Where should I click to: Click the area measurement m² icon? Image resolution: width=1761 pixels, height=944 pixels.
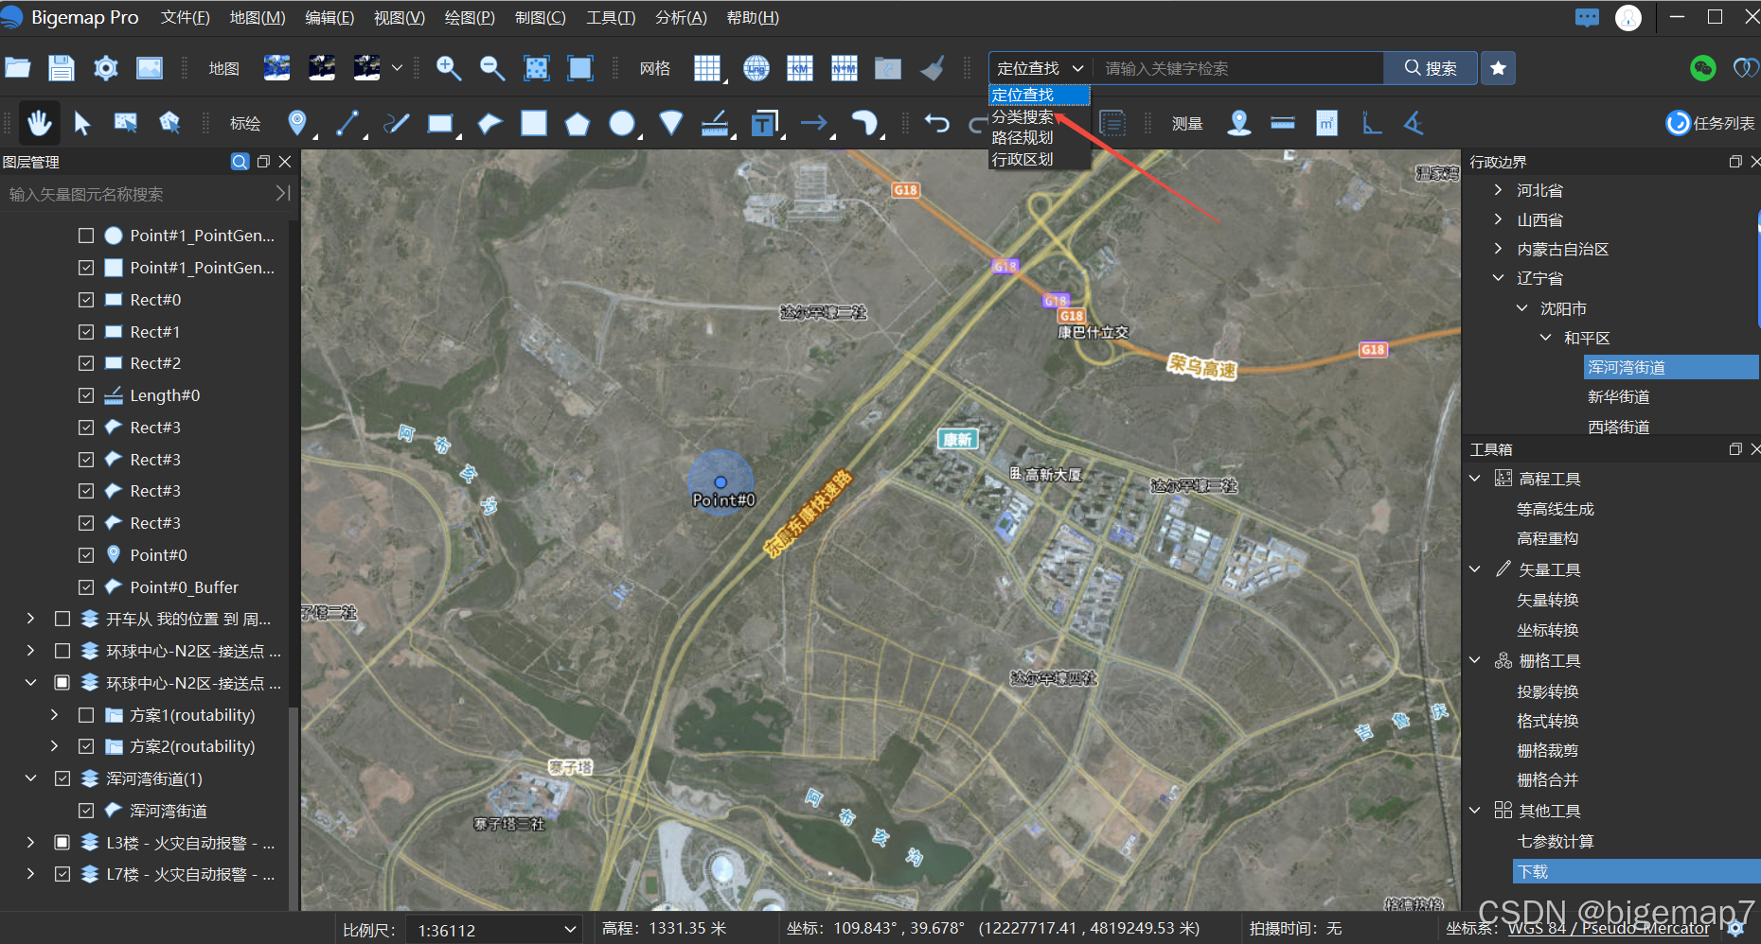coord(1327,123)
